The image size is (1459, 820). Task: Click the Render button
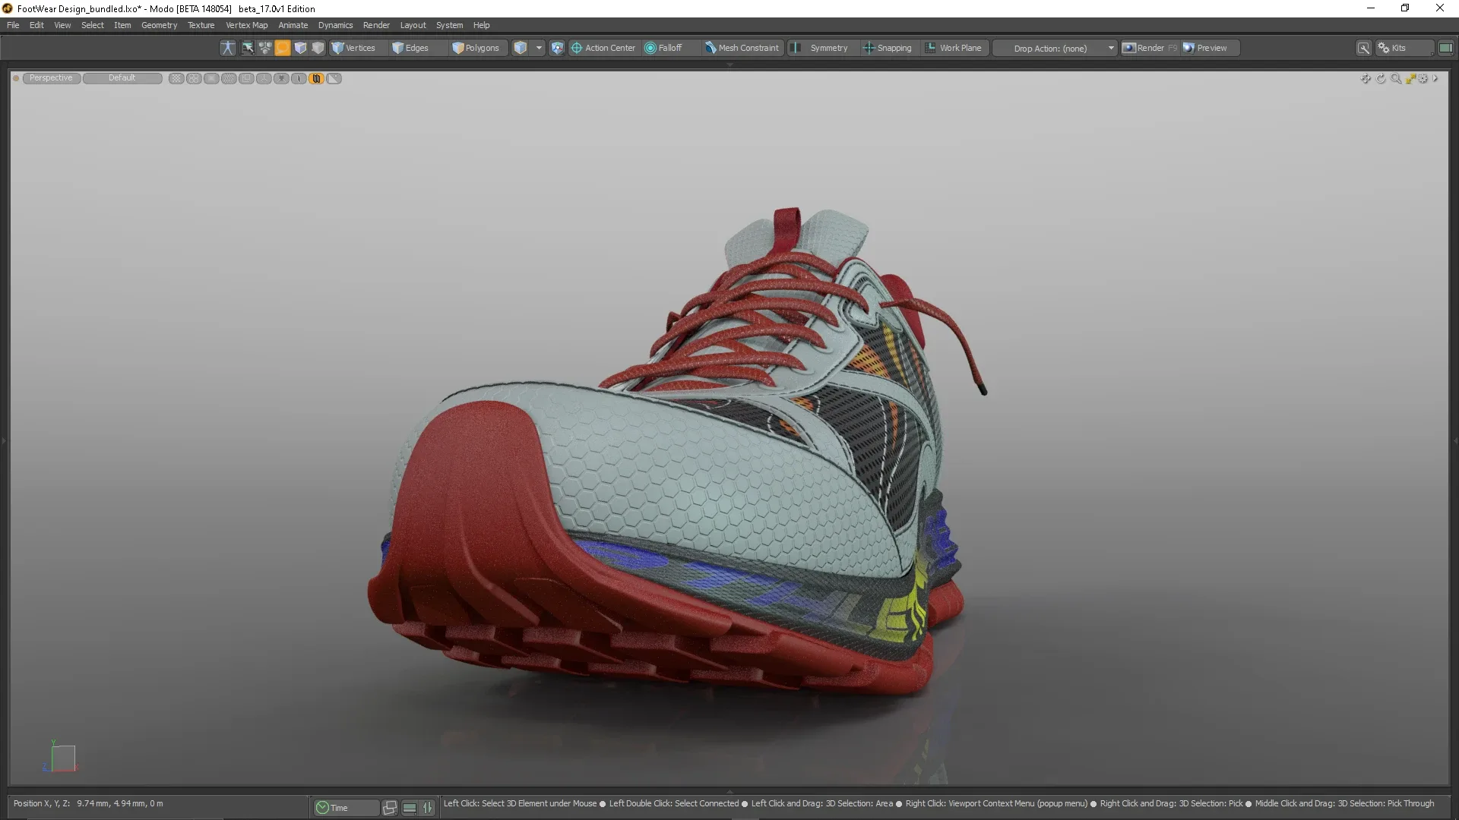point(1150,48)
